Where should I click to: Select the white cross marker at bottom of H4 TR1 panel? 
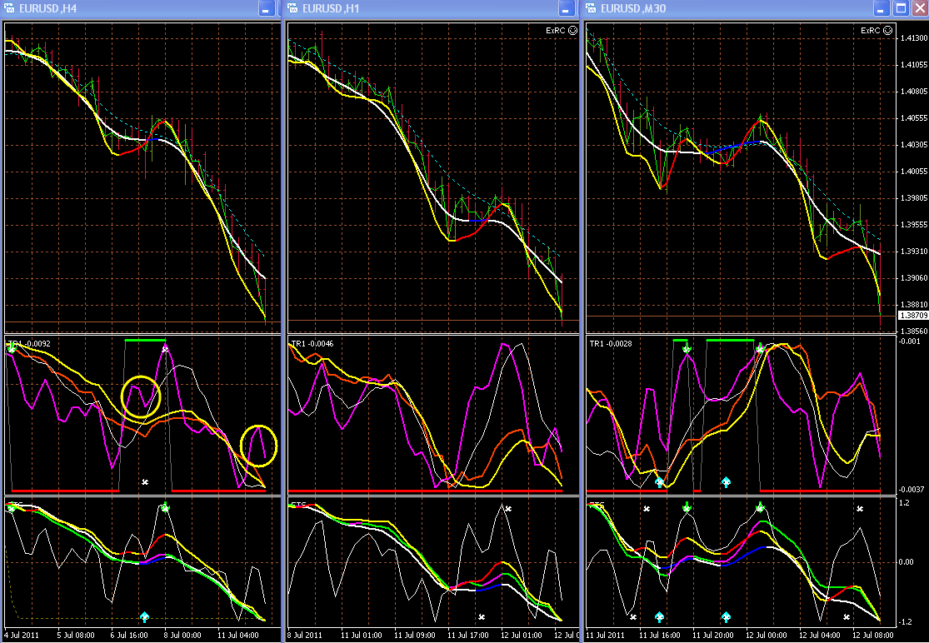tap(145, 482)
